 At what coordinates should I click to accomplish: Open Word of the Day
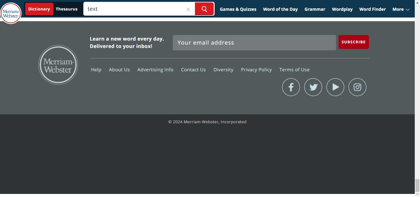pyautogui.click(x=280, y=9)
